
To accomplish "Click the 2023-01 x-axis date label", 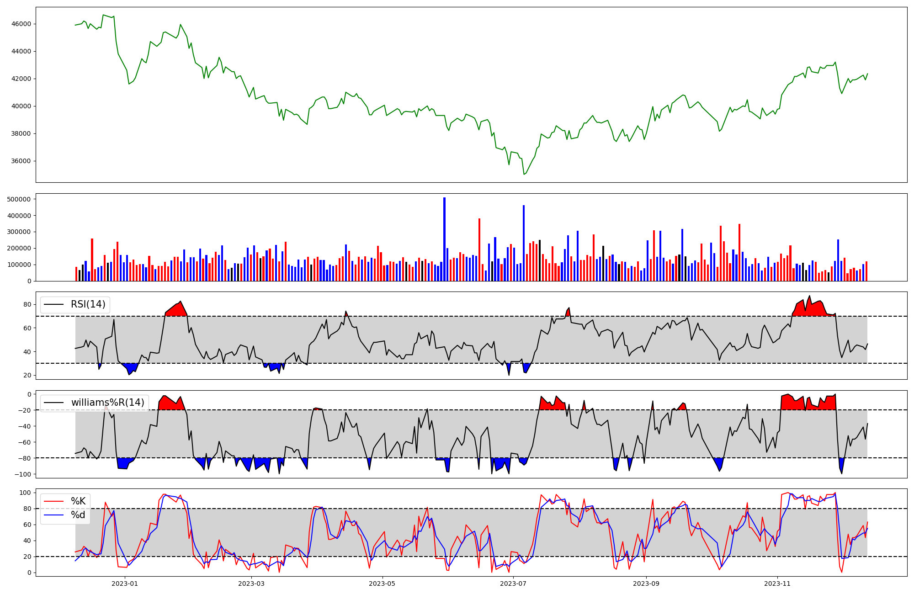I will coord(125,583).
